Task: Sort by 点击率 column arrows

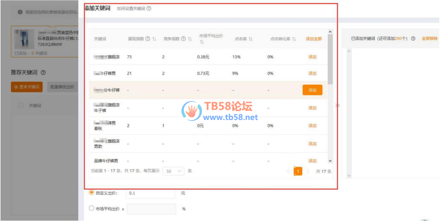Action: pyautogui.click(x=250, y=39)
